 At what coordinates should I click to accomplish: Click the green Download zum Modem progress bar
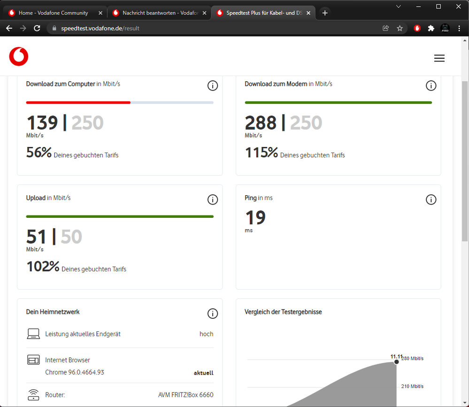tap(338, 103)
